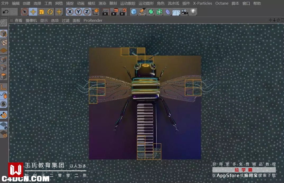Screen dimensions: 284x183
Task: Switch to Polygons mode
Action: [x=4, y=76]
